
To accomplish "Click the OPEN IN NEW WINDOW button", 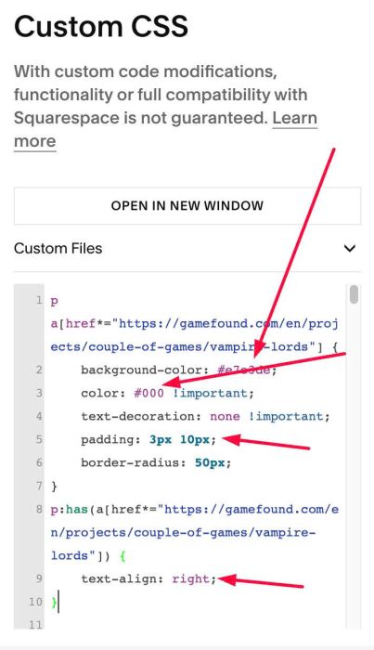I will tap(187, 205).
